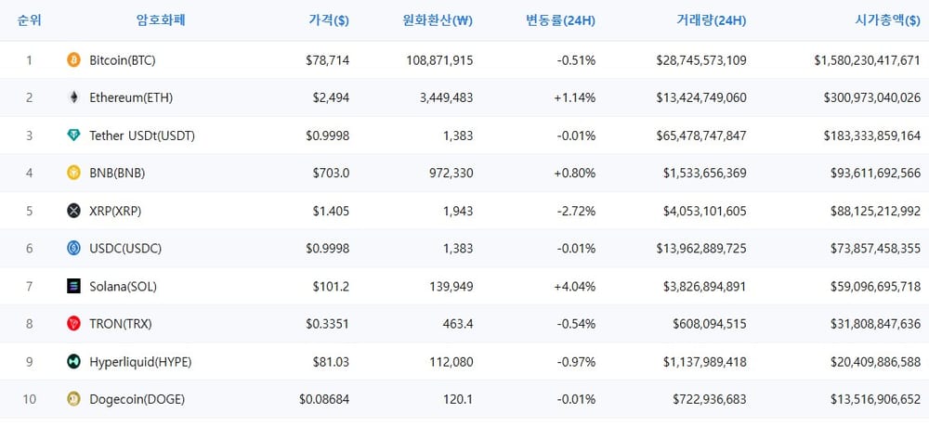Select XRP price $1.405
929x426 pixels.
[332, 212]
